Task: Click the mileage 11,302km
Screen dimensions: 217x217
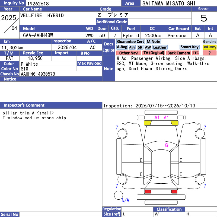Action: 12,48
